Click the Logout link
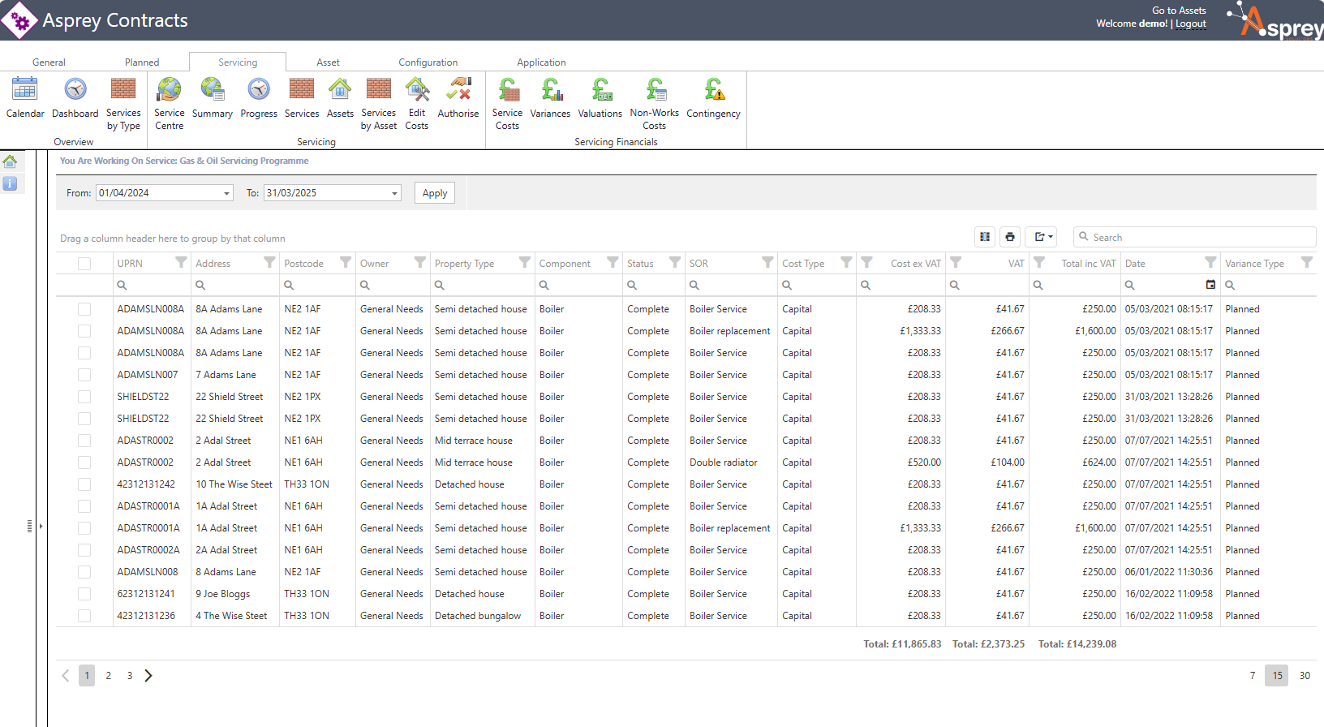The height and width of the screenshot is (727, 1324). click(1190, 24)
